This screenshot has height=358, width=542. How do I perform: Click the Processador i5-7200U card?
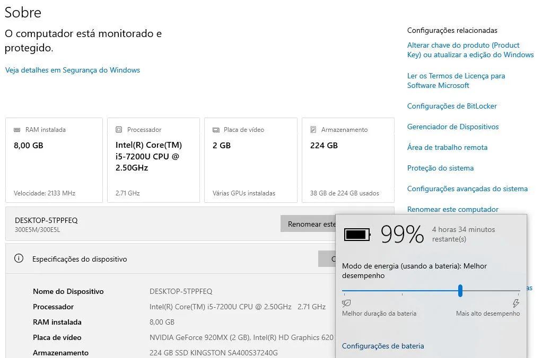pyautogui.click(x=153, y=160)
